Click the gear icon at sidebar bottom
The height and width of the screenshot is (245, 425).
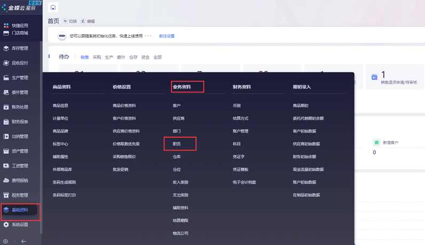[5, 241]
